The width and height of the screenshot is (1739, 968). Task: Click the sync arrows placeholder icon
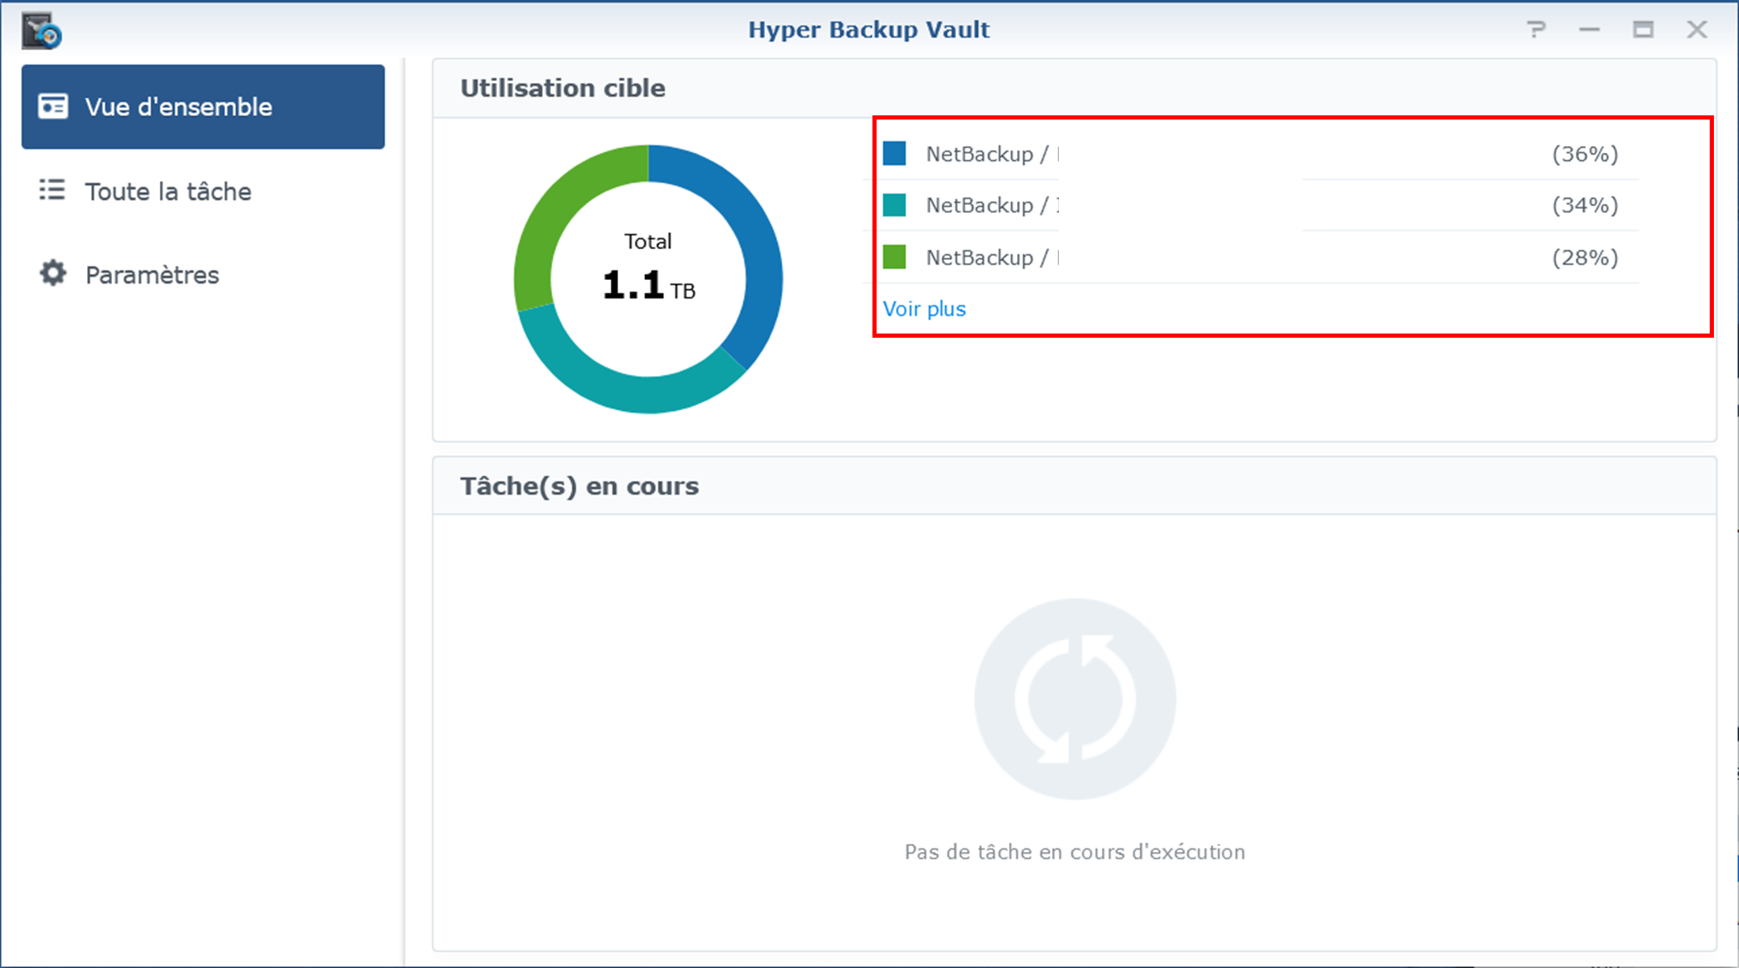pyautogui.click(x=1075, y=699)
